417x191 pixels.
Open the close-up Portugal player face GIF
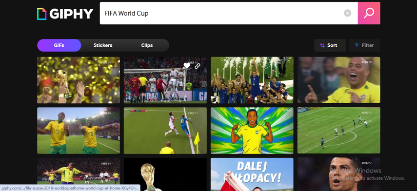(339, 174)
